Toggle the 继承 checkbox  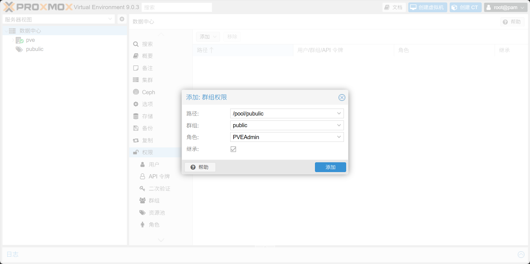click(233, 149)
